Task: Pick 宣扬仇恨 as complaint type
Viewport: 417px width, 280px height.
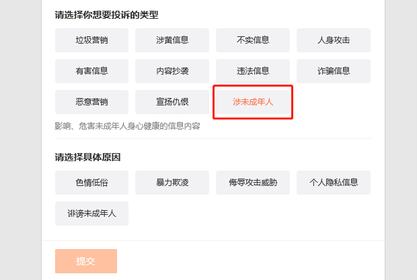Action: [172, 102]
